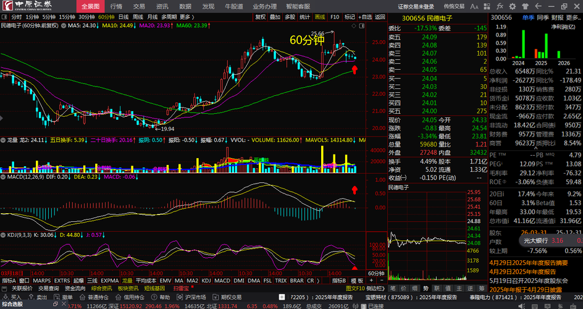Click the satellite dish icon in status bar
583x309 pixels.
356,306
